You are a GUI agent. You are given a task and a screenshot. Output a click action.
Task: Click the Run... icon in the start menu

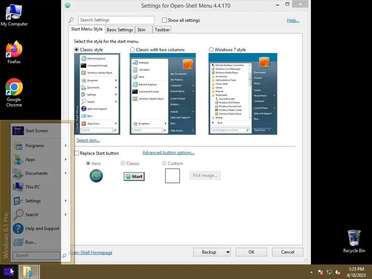tap(18, 242)
